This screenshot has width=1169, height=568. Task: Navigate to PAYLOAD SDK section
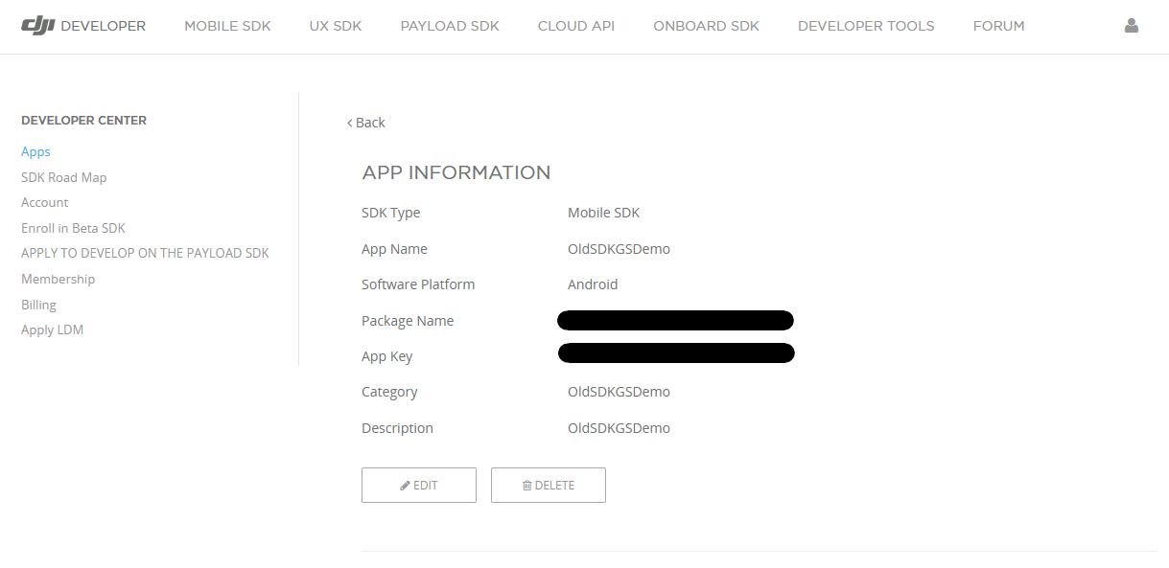(450, 26)
